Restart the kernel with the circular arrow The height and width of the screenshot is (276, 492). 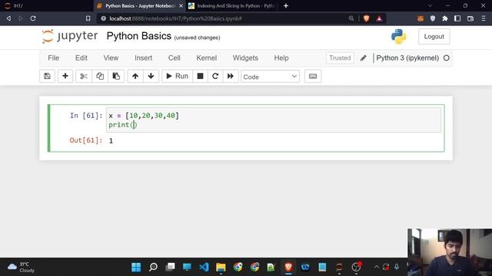point(215,76)
